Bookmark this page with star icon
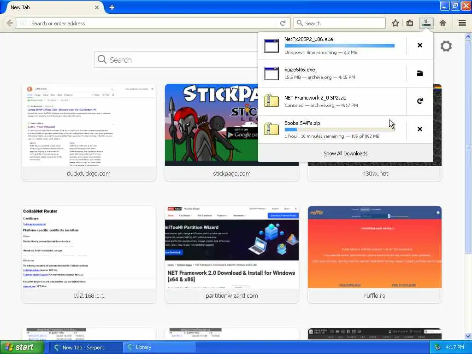Screen dimensions: 472x354 [395, 23]
